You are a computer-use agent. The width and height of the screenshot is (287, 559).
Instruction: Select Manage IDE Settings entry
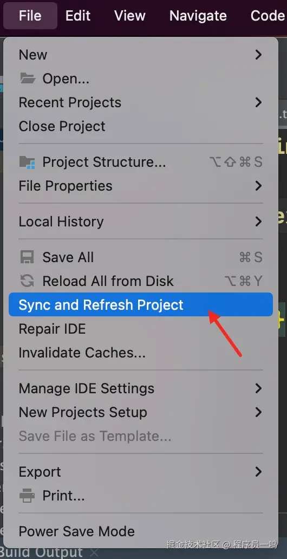[x=140, y=388]
